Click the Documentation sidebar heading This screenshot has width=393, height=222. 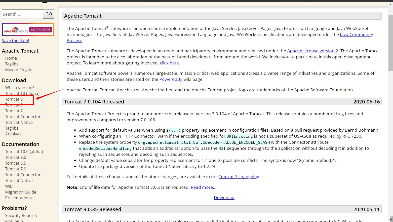(x=21, y=144)
